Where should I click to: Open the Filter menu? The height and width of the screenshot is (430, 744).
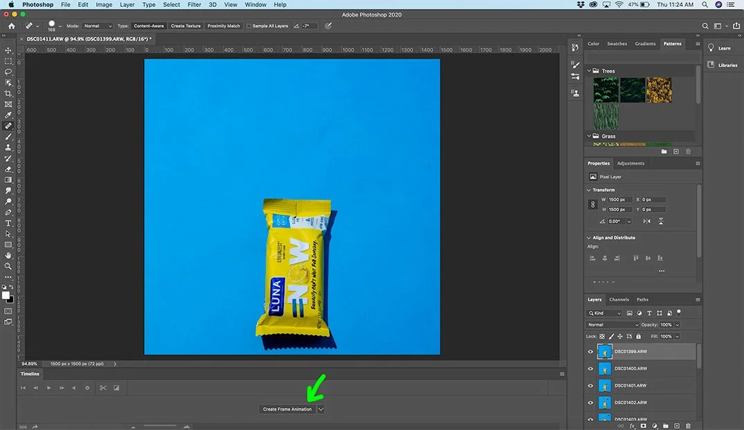point(194,5)
